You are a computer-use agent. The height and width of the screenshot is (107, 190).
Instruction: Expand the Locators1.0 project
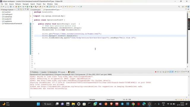click(1, 19)
